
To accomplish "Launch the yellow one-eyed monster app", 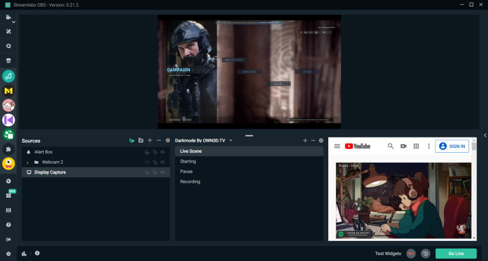I will [x=9, y=164].
